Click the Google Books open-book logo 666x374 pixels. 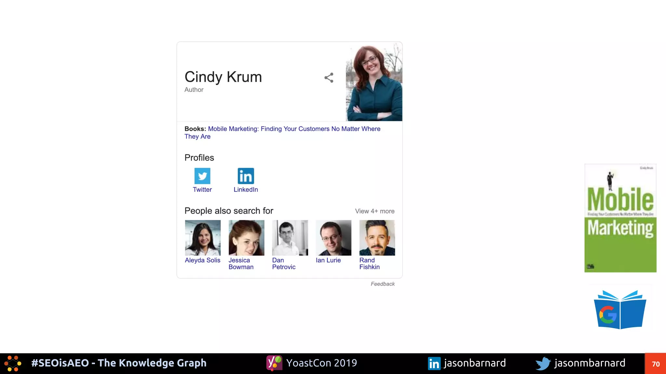tap(620, 309)
